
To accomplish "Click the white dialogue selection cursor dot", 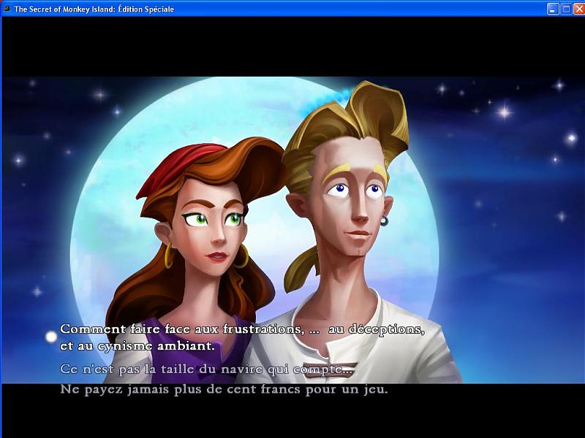I will pyautogui.click(x=51, y=337).
